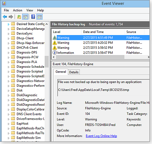Click the DeviceSync folder icon
The width and height of the screenshot is (152, 144).
13,33
